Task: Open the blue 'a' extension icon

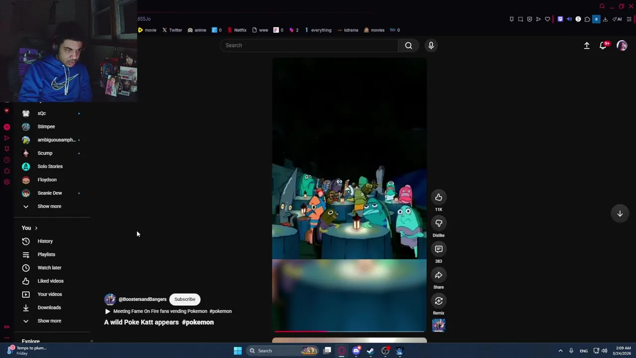Action: point(596,19)
